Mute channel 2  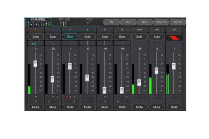click(53, 107)
